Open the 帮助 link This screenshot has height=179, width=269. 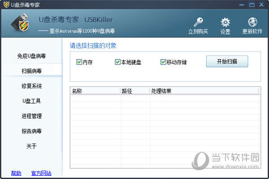click(16, 173)
